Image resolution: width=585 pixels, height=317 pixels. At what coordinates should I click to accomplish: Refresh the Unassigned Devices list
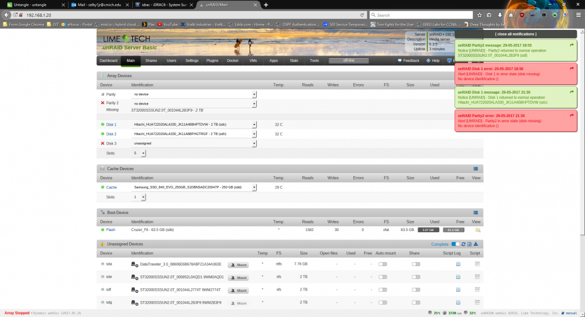pyautogui.click(x=463, y=244)
